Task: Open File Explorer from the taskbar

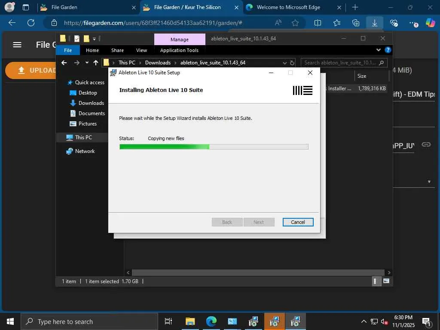Action: 190,321
